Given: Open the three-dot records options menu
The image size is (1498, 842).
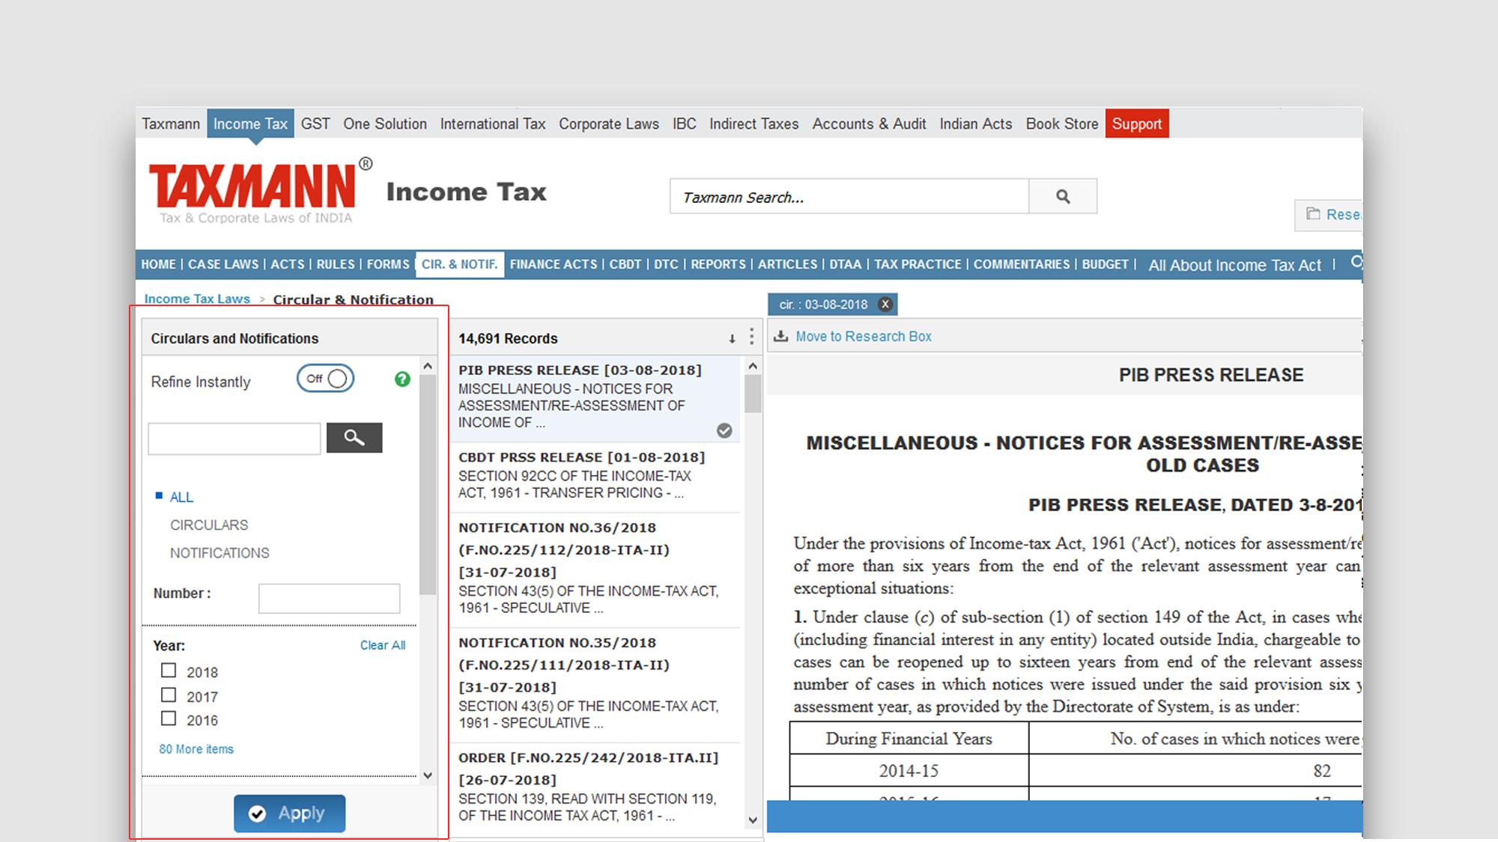Looking at the screenshot, I should click(x=751, y=337).
